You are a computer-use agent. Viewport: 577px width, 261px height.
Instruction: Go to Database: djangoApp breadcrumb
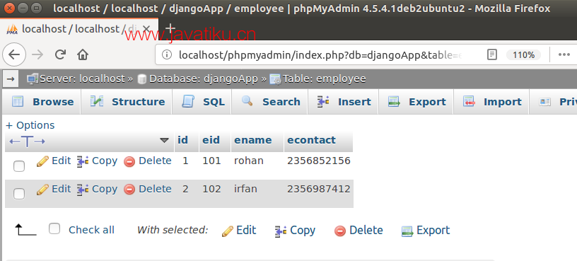tap(204, 79)
